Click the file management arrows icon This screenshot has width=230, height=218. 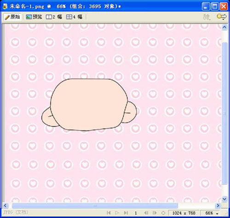207,17
